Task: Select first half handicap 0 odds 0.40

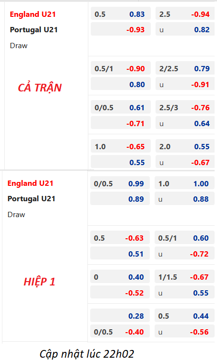Action: 120,277
